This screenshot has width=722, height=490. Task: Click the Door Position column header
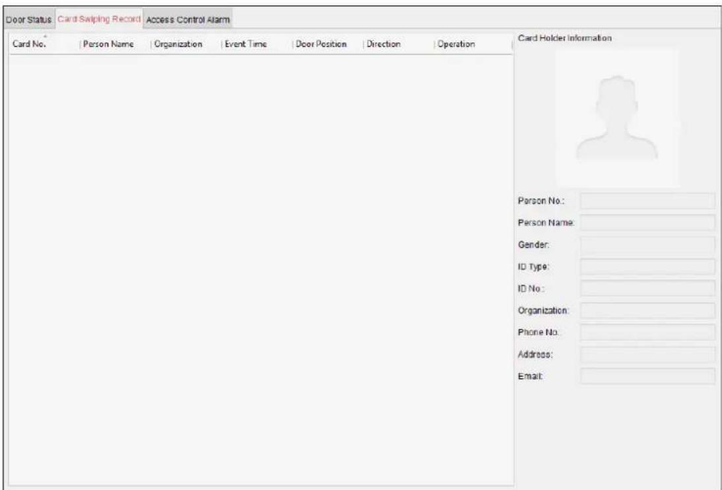[328, 44]
